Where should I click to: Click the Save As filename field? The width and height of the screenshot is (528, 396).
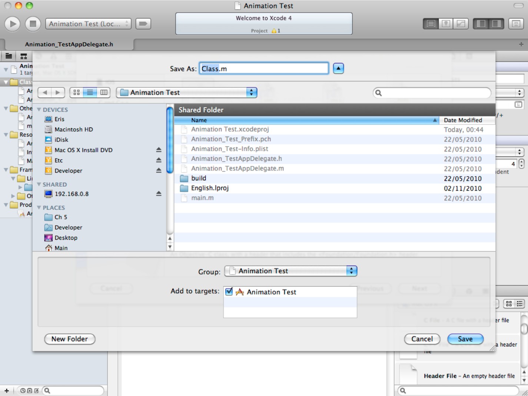click(x=264, y=69)
